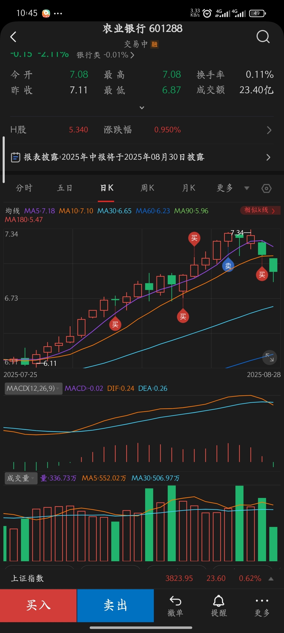Expand more quote details chevron
Viewport: 284px width, 633px height.
coord(142,108)
